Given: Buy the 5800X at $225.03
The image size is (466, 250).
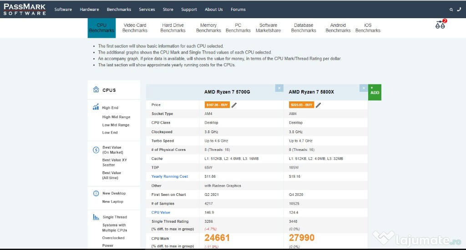Looking at the screenshot, I should tap(301, 105).
